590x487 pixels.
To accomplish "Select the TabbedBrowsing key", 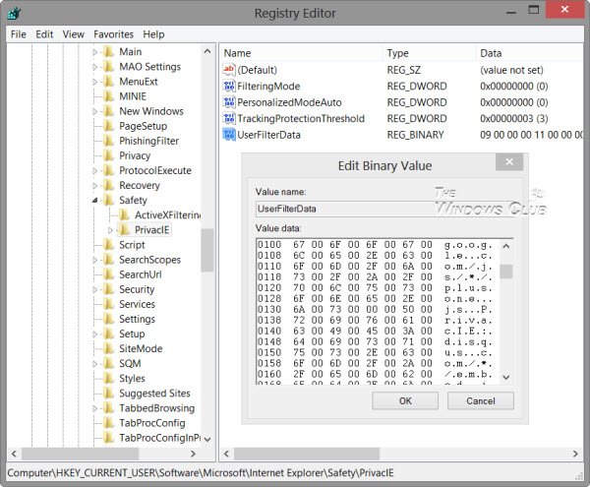I will (x=157, y=408).
